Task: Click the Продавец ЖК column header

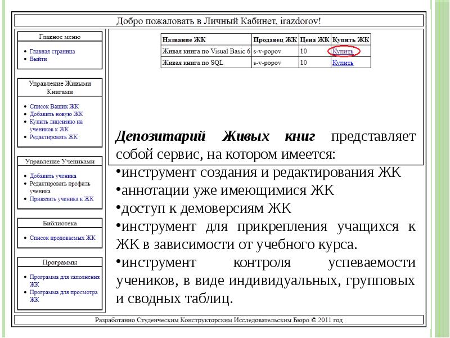Action: tap(274, 39)
